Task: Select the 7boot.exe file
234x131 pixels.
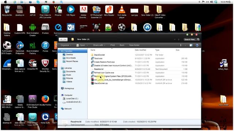Action: tap(139, 58)
